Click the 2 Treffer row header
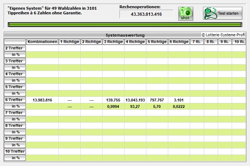Viewport: 250px width, 166px height. pyautogui.click(x=15, y=48)
